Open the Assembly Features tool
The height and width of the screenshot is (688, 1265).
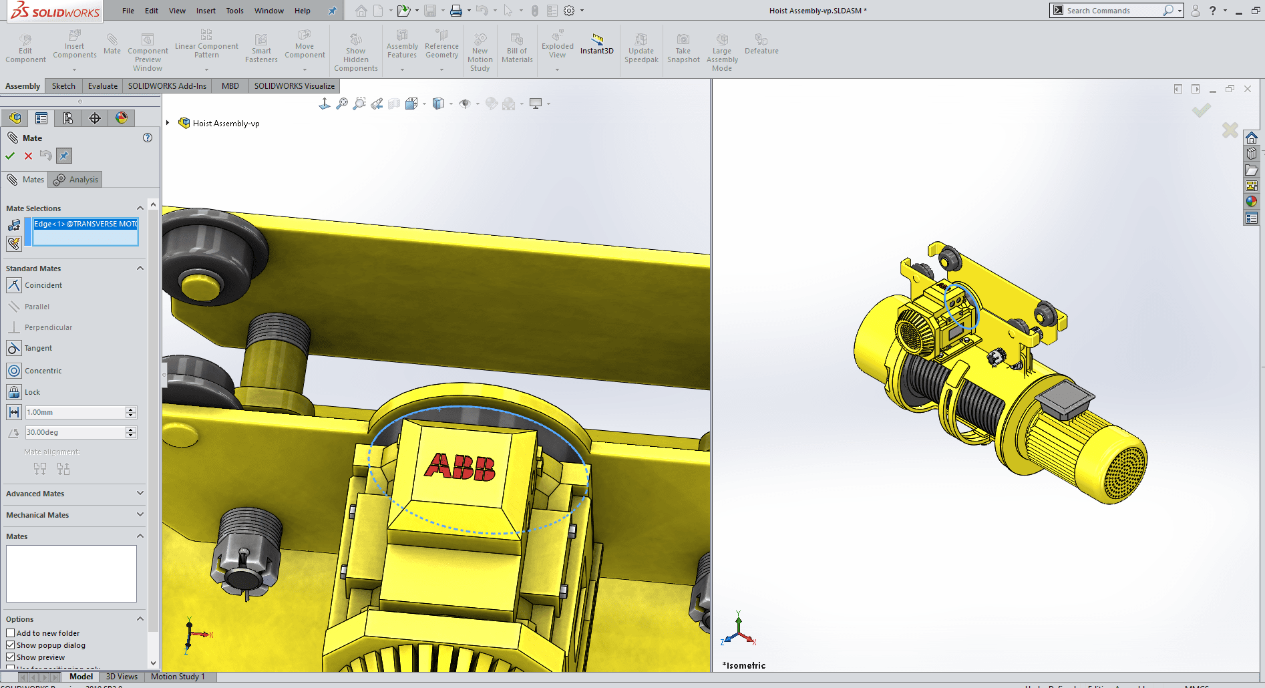pyautogui.click(x=402, y=45)
